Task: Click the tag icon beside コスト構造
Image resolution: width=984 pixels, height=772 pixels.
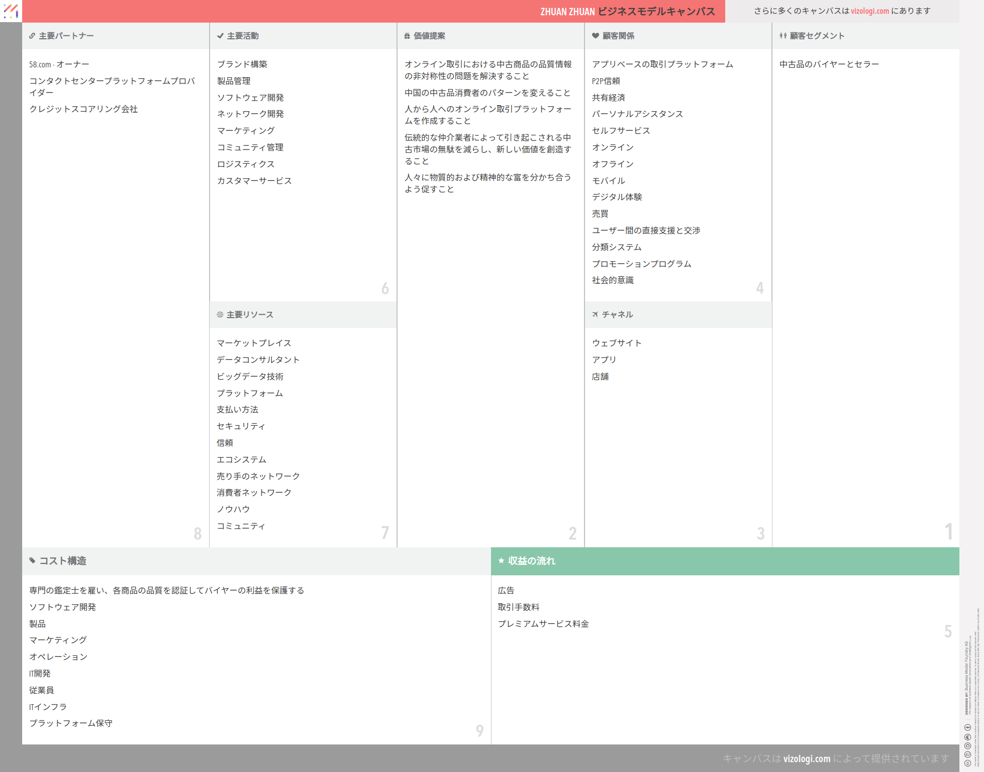Action: (x=32, y=561)
